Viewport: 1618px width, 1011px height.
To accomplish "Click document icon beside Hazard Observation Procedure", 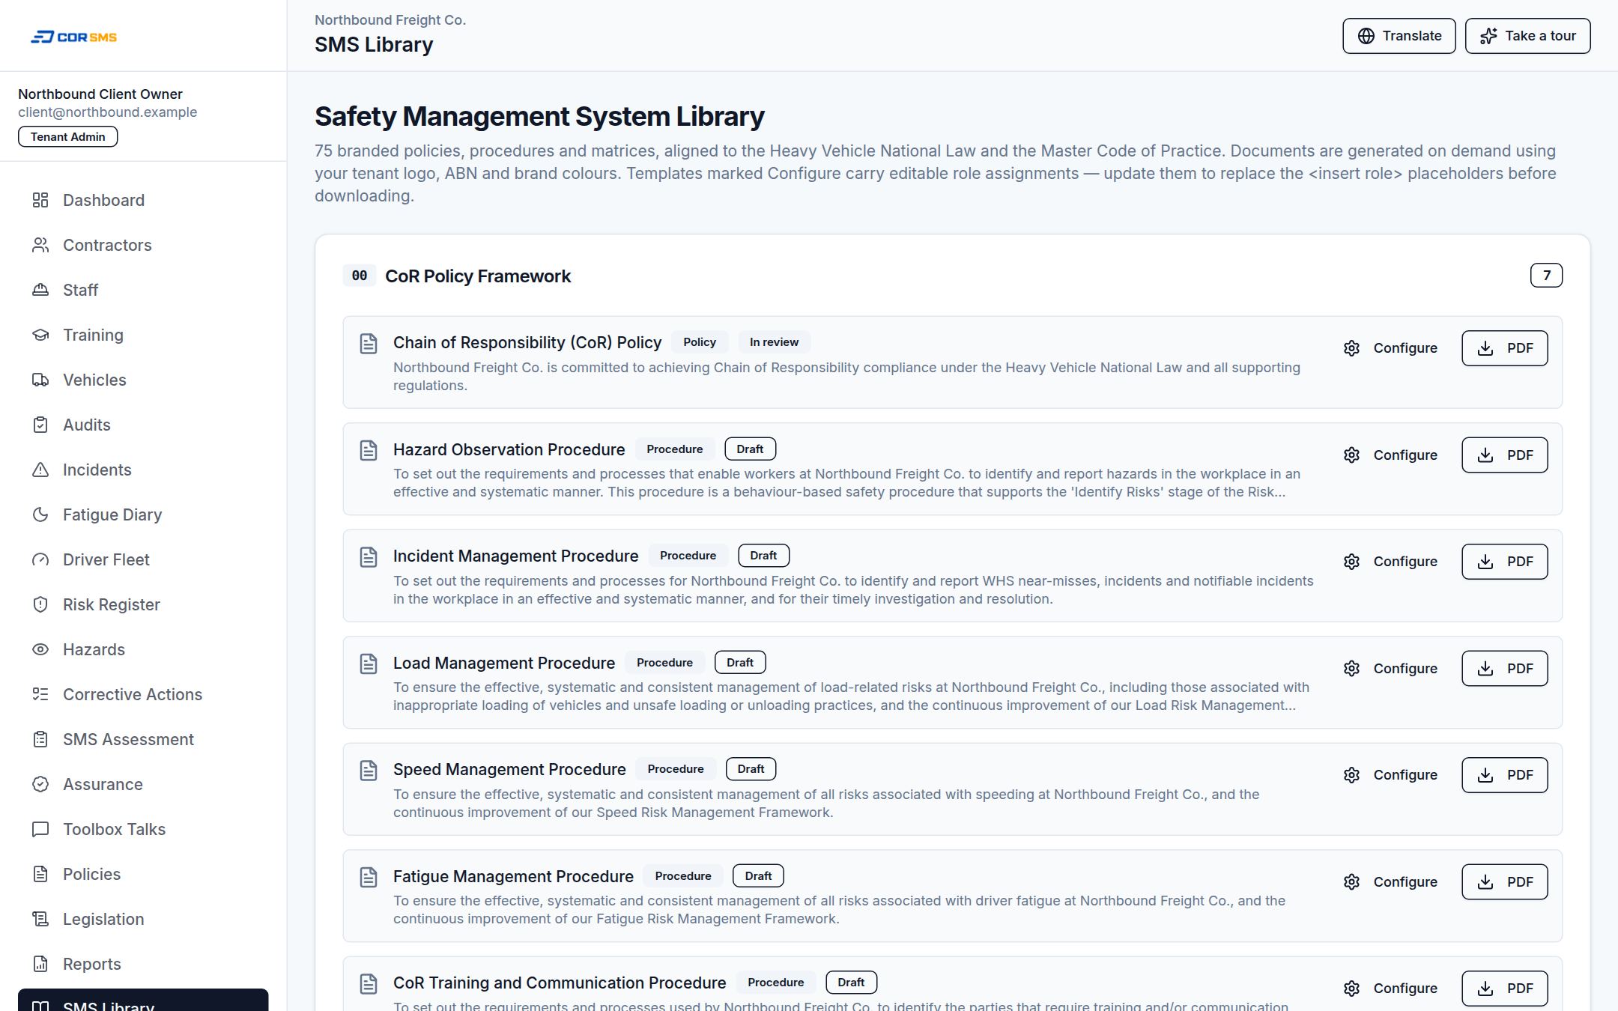I will (x=369, y=450).
